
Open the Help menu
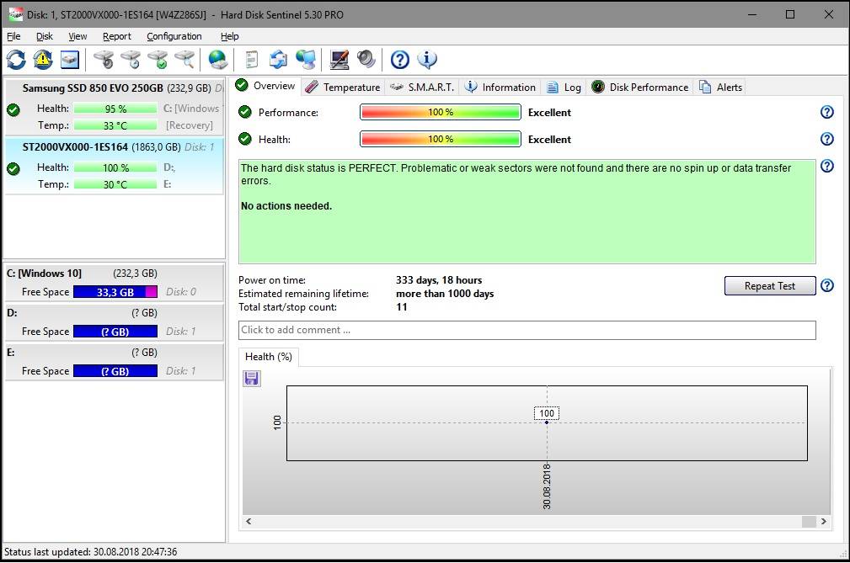(229, 36)
